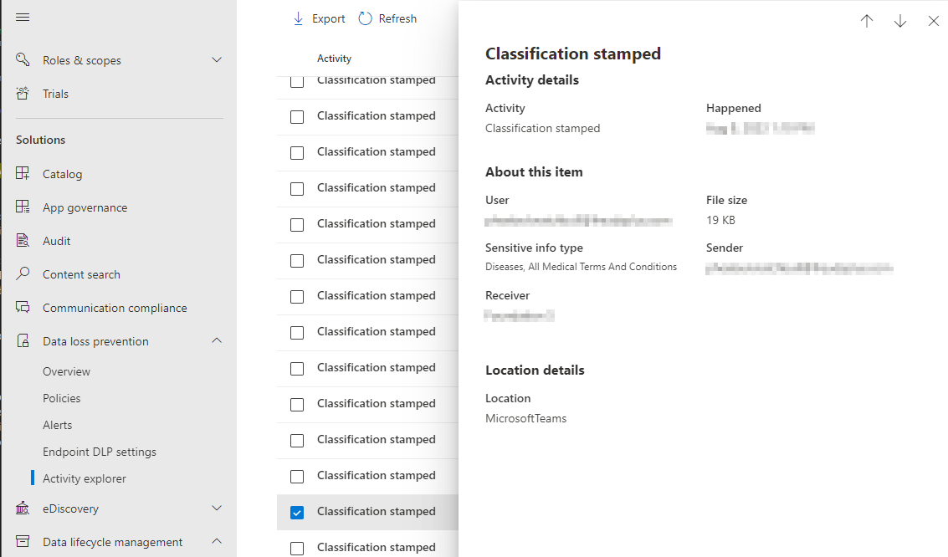
Task: Collapse the Data loss prevention section
Action: 217,341
